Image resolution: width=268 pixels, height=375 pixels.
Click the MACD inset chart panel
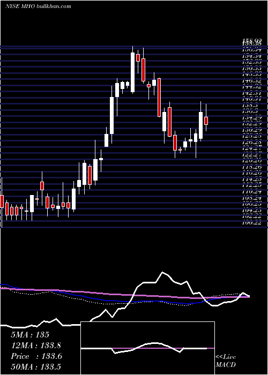(x=147, y=348)
